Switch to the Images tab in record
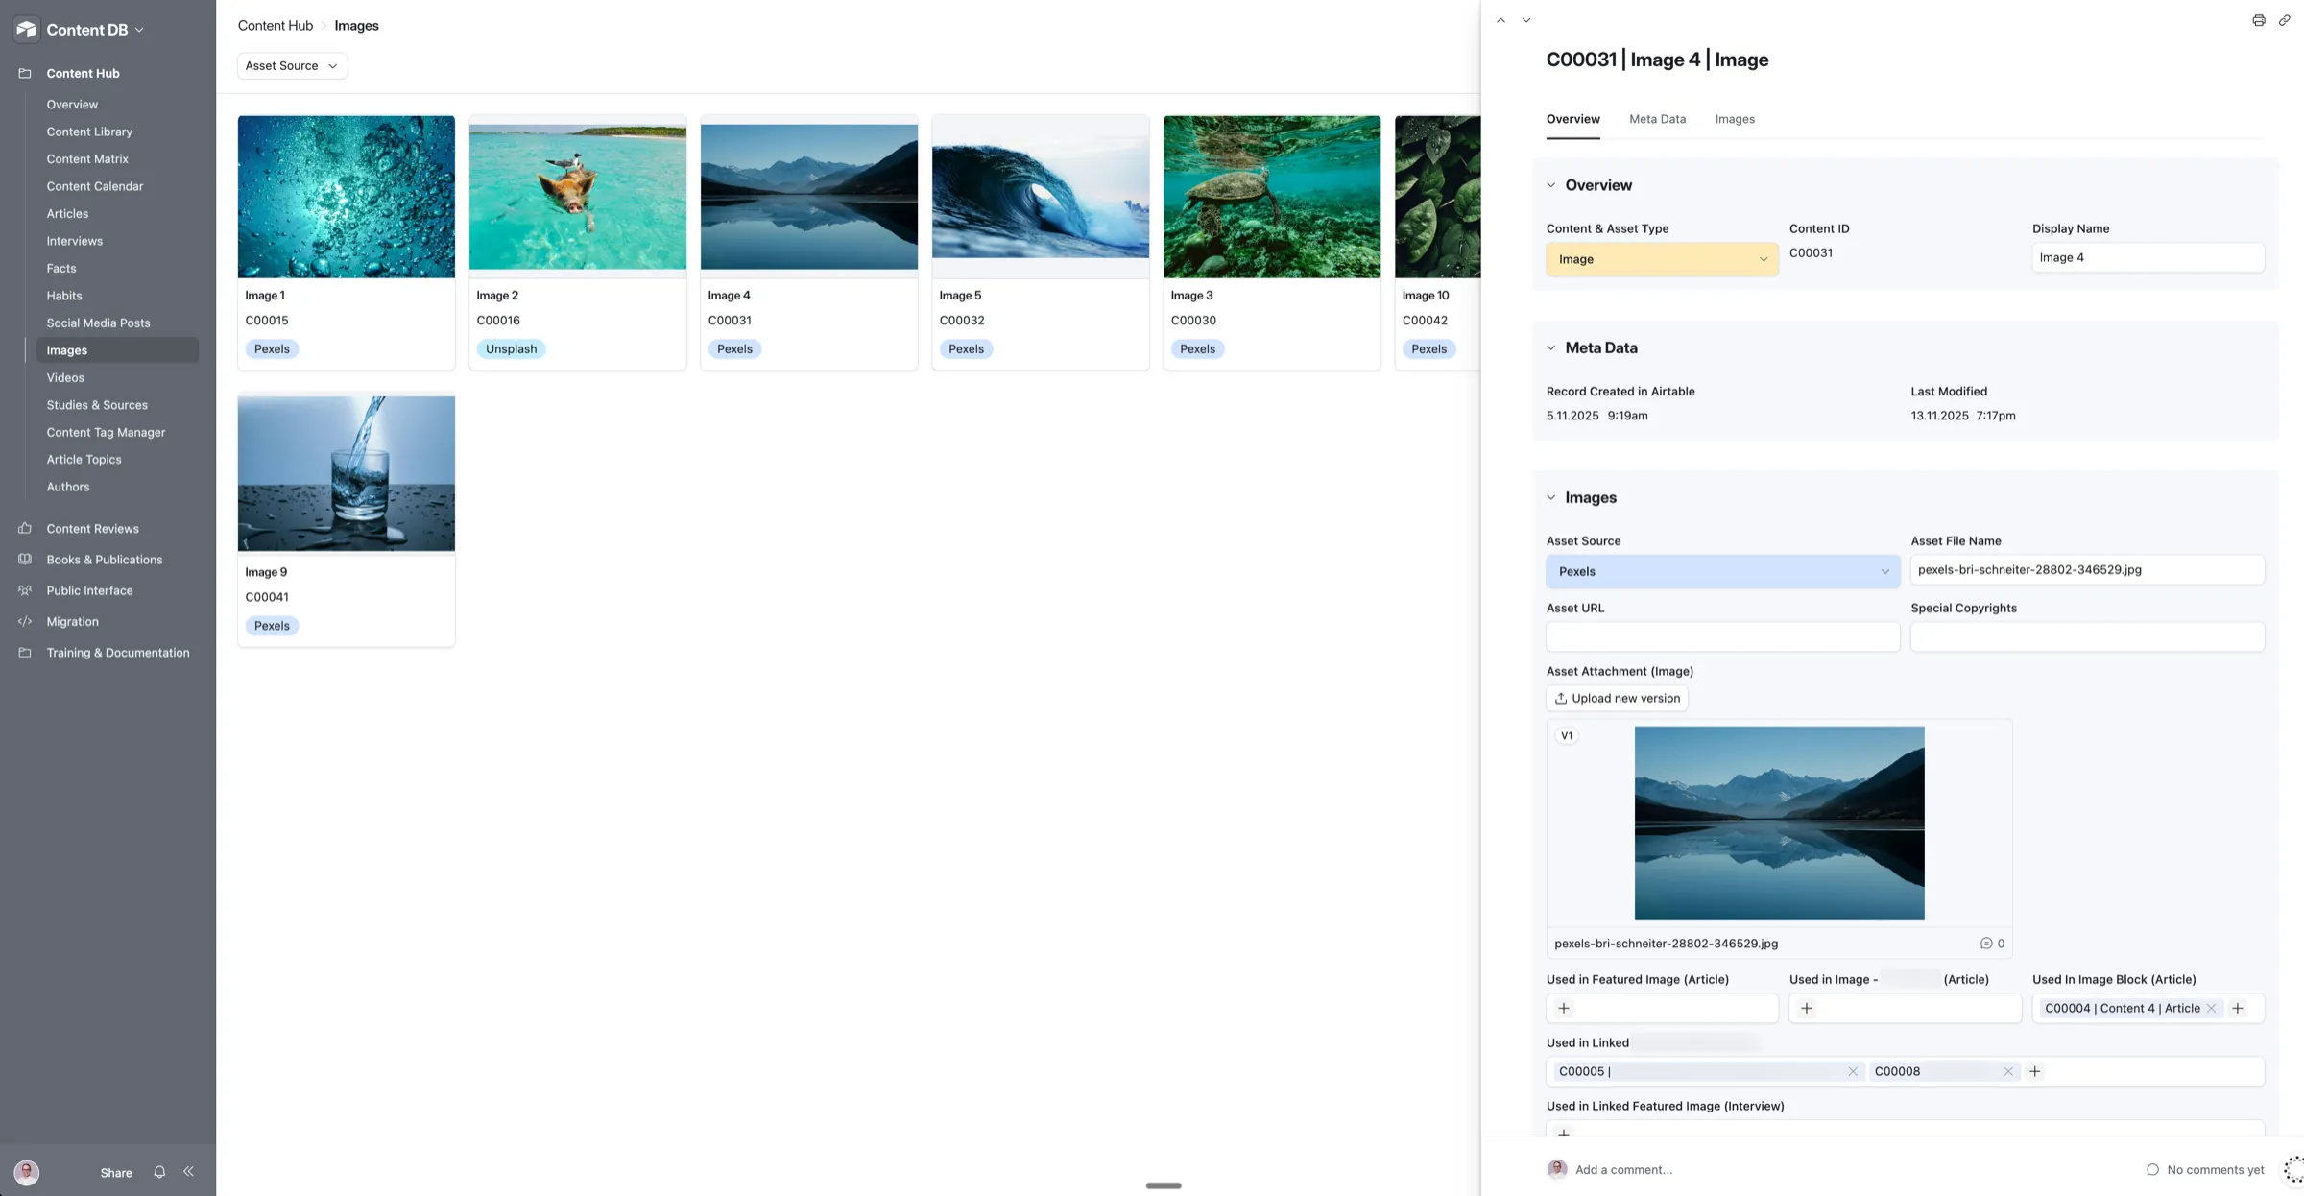This screenshot has width=2304, height=1196. click(x=1735, y=119)
